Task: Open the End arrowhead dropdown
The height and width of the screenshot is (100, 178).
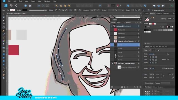Action: (152, 77)
